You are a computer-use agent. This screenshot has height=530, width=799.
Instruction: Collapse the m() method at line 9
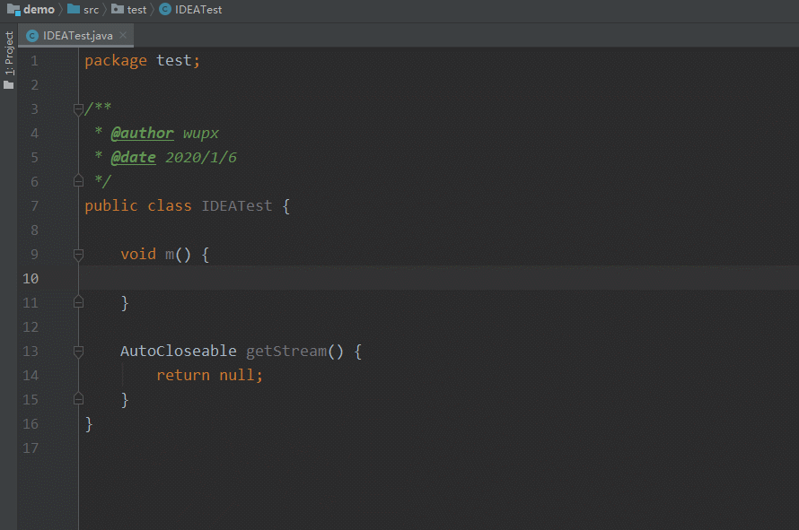(x=78, y=254)
